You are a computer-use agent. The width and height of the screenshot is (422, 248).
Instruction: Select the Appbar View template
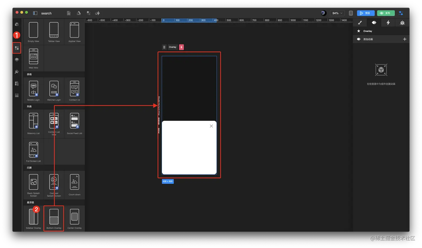coord(75,32)
